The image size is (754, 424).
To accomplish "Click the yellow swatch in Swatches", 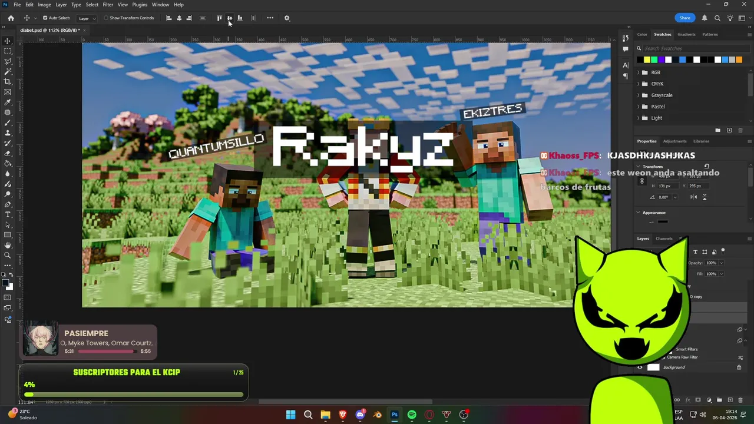I will coord(647,59).
